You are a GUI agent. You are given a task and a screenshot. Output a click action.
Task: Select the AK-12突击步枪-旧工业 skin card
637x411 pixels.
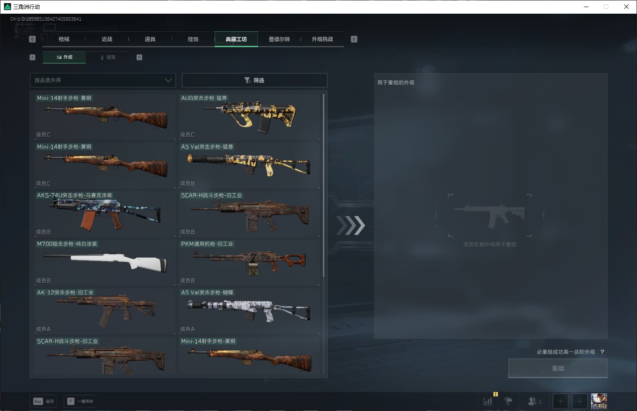(105, 310)
